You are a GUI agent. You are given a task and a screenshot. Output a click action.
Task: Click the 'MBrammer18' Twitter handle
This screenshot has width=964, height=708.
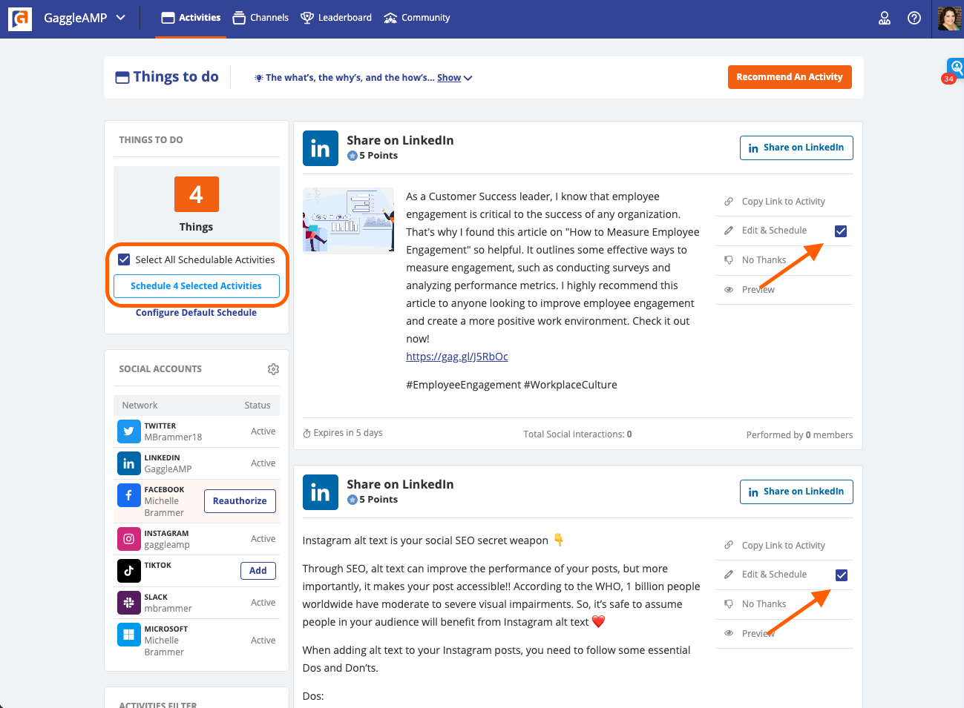tap(173, 437)
